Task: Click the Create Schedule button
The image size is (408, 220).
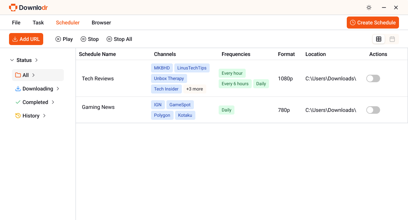Action: click(x=373, y=23)
